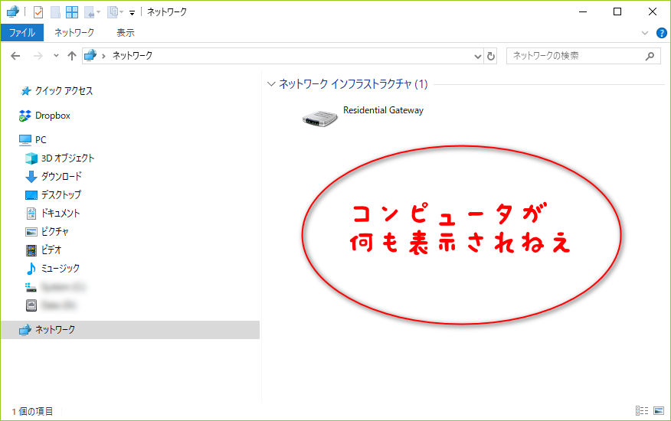Open recent locations dropdown arrow

56,56
